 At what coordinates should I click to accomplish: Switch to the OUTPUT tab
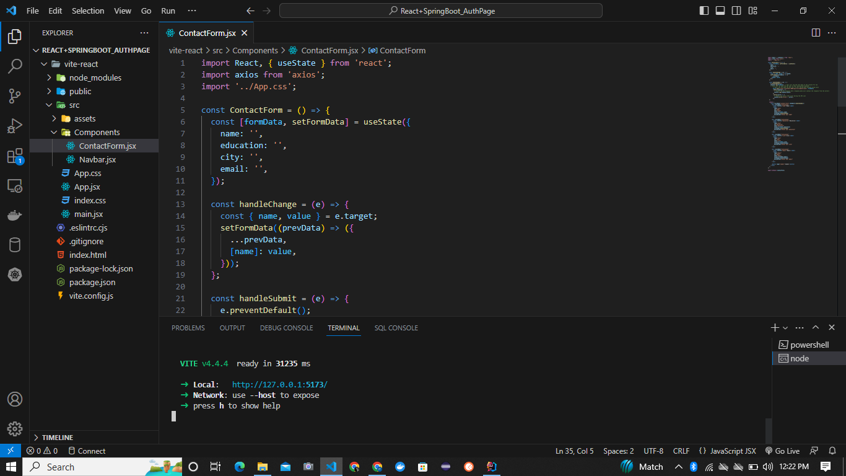click(232, 328)
